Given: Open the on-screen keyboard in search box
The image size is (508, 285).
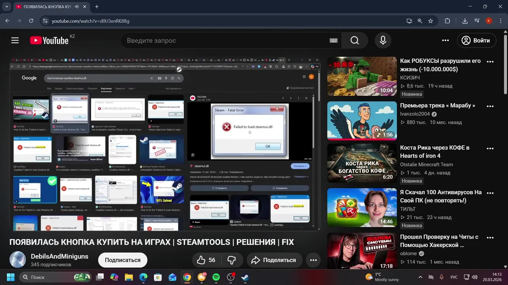Looking at the screenshot, I should 333,40.
